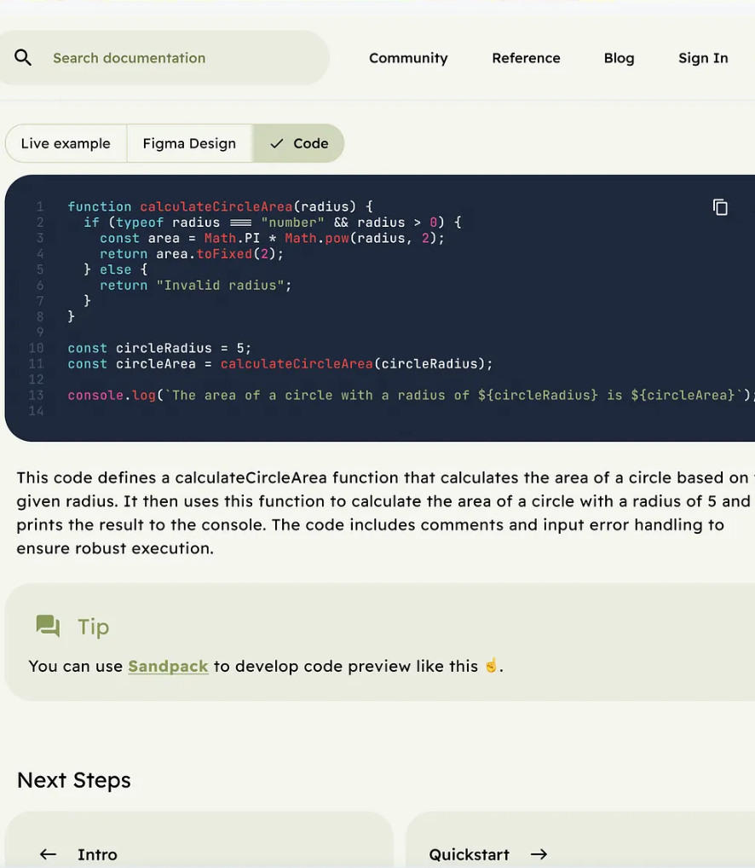The width and height of the screenshot is (755, 868).
Task: Go to the Blog
Action: 619,58
